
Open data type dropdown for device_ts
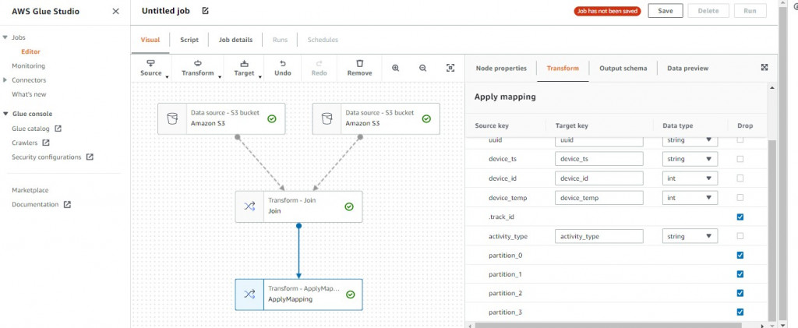click(x=690, y=159)
